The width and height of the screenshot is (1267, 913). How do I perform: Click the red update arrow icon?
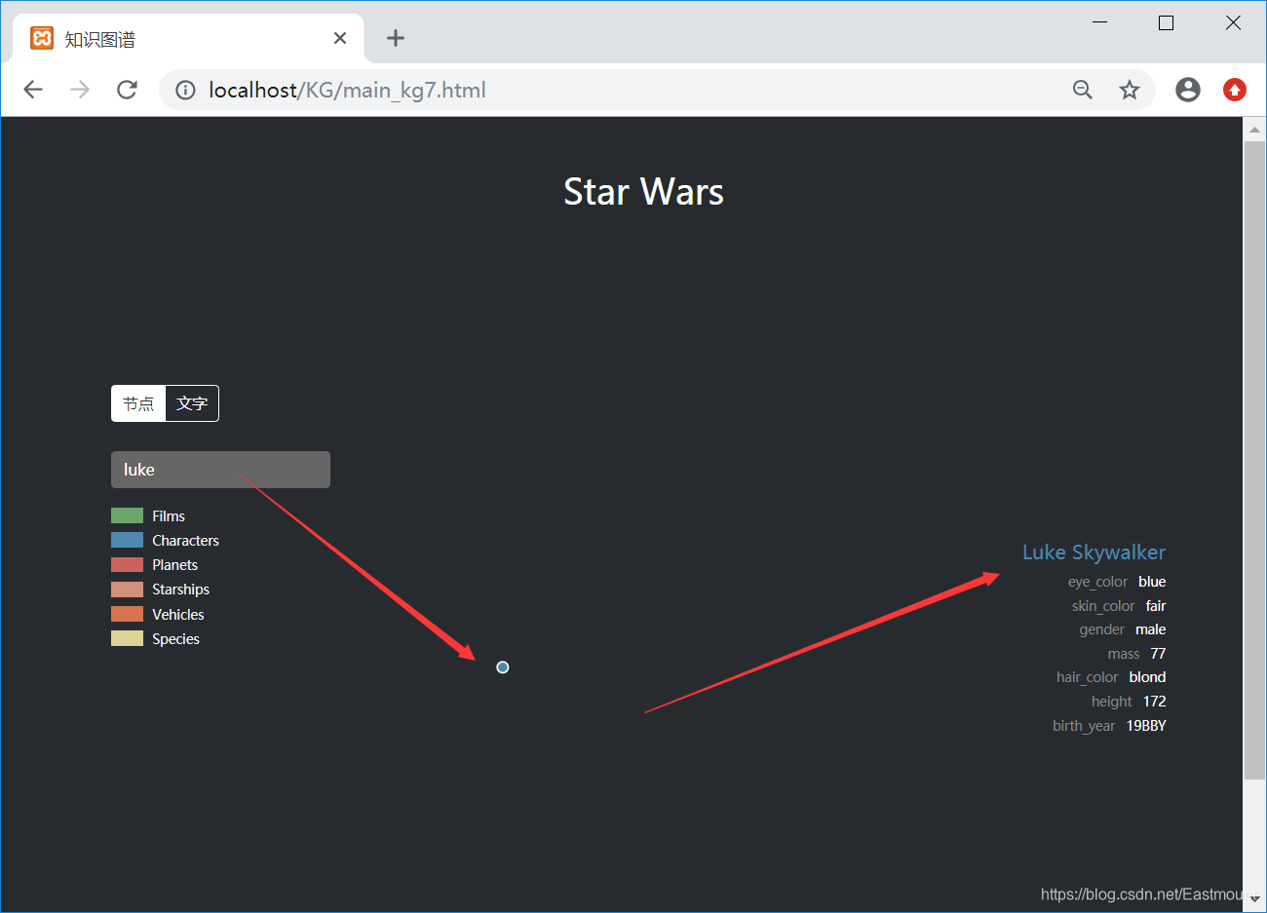click(1235, 90)
